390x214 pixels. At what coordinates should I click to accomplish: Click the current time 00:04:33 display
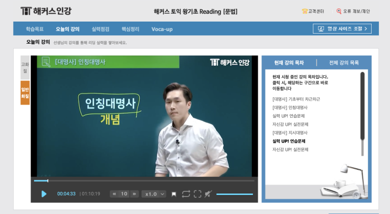pos(66,194)
